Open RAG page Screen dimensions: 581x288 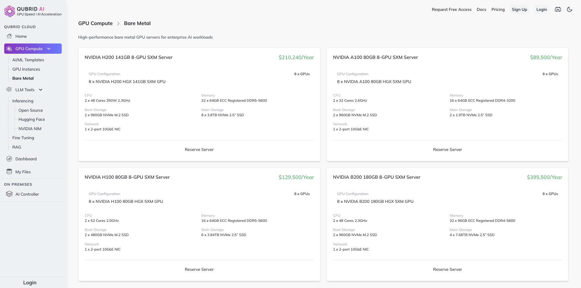[17, 147]
